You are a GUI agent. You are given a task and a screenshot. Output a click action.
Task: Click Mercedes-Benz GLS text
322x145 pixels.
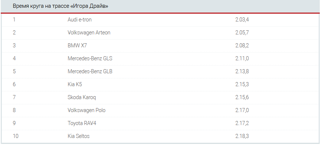pos(90,58)
